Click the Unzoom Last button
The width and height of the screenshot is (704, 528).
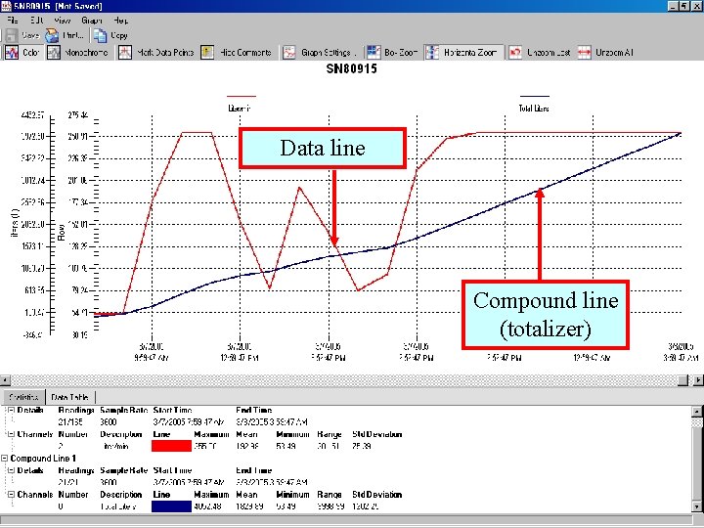click(x=540, y=53)
